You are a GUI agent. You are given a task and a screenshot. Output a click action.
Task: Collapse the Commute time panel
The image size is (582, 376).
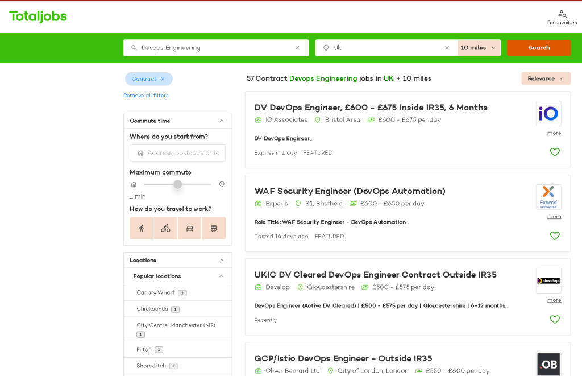tap(222, 121)
